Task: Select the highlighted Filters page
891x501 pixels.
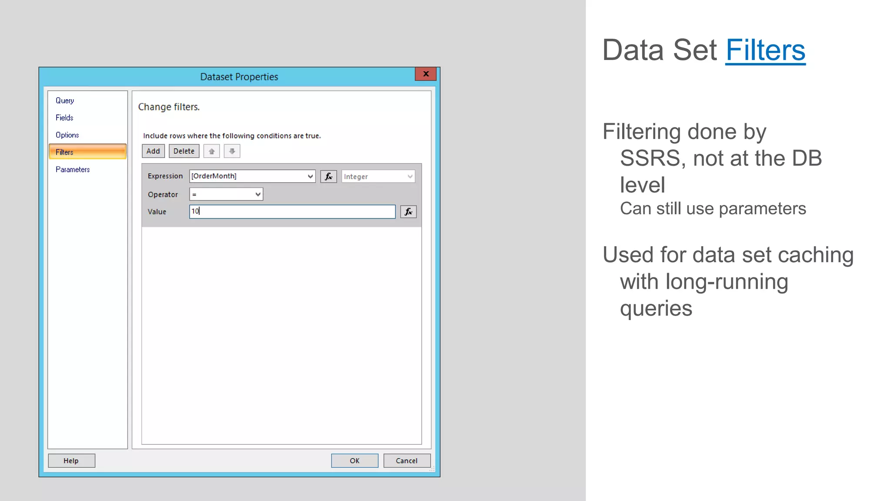Action: pyautogui.click(x=87, y=152)
